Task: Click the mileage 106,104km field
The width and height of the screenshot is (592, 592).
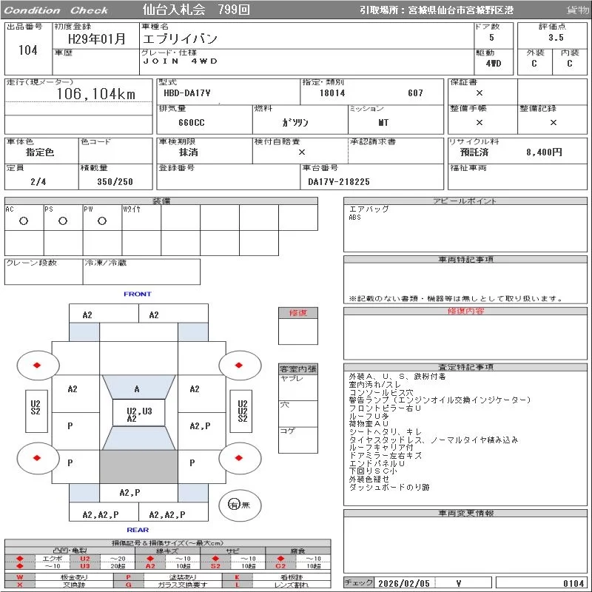Action: (x=96, y=95)
